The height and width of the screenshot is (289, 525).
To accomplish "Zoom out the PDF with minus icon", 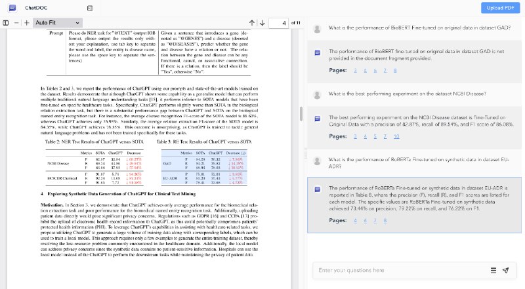I will click(x=16, y=23).
